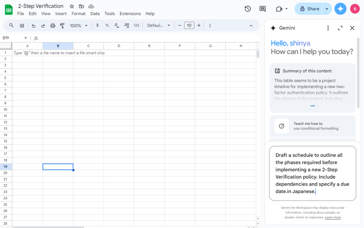Format as percent
Image resolution: width=364 pixels, height=228 pixels.
[x=107, y=25]
